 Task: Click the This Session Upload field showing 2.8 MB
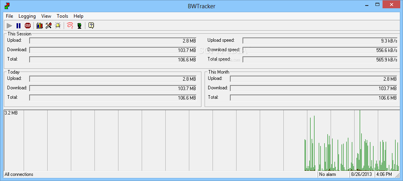113,41
